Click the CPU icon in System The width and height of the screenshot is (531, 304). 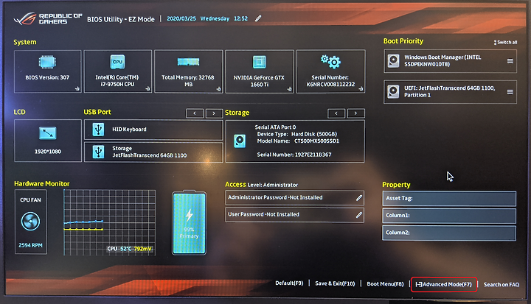117,62
